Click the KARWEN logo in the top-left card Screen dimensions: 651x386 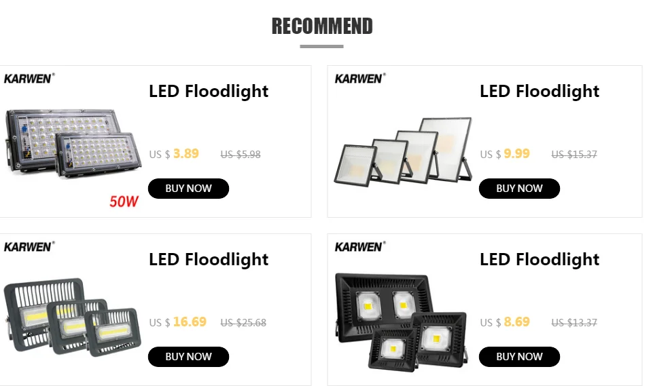click(x=29, y=78)
